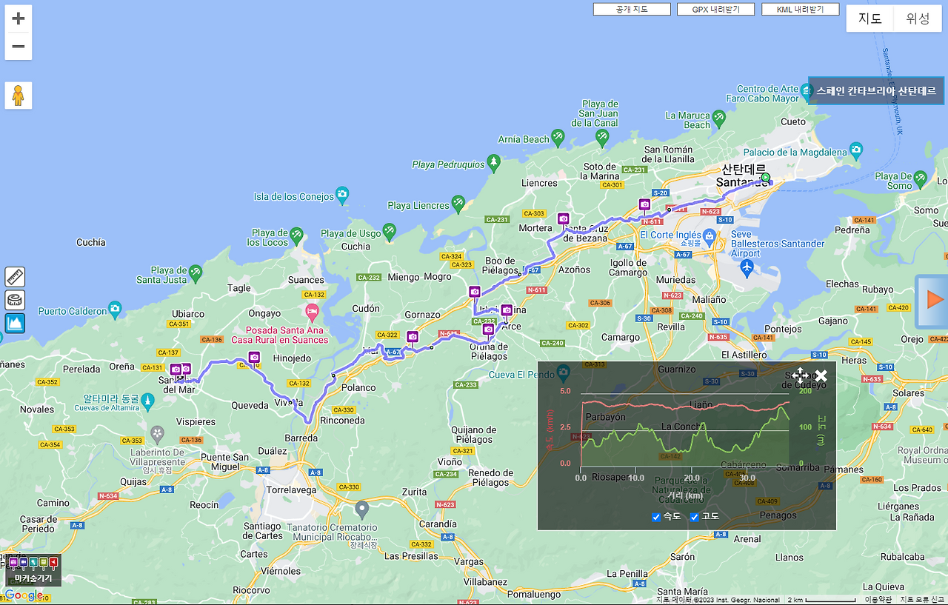The image size is (948, 605).
Task: Toggle the elevation profile chart button
Action: pos(15,323)
